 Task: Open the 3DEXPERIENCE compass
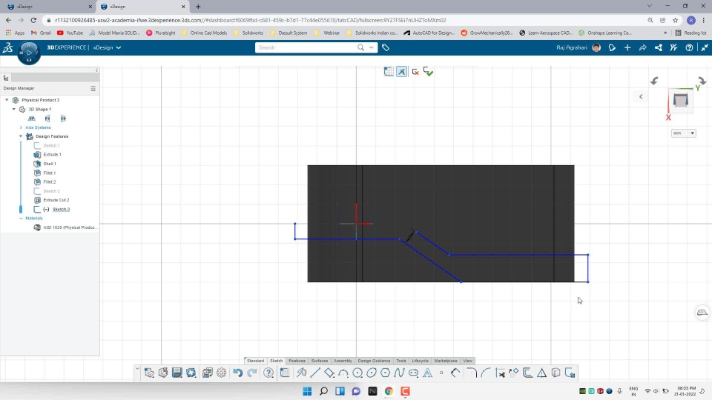[x=29, y=53]
